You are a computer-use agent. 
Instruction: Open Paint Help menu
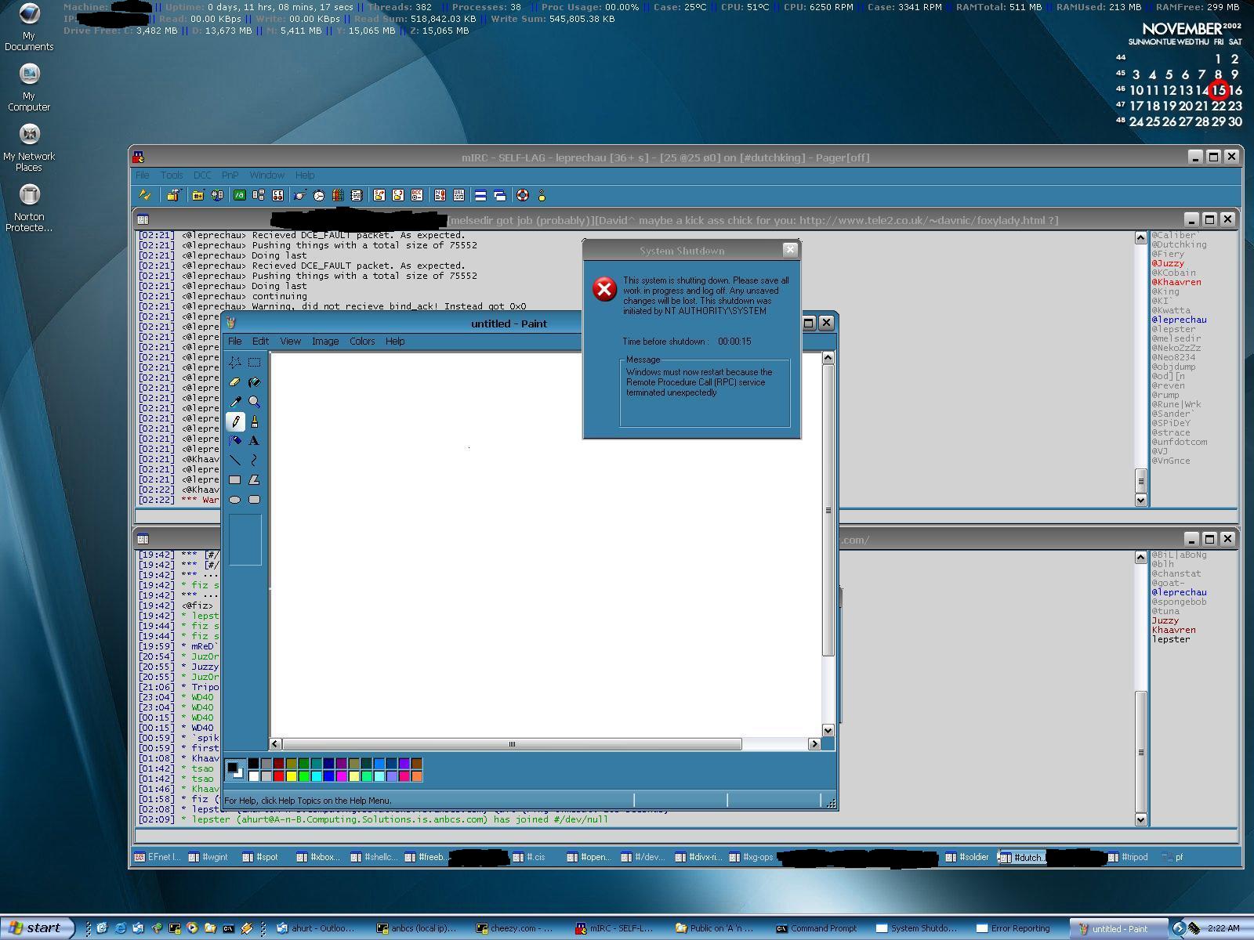point(395,341)
